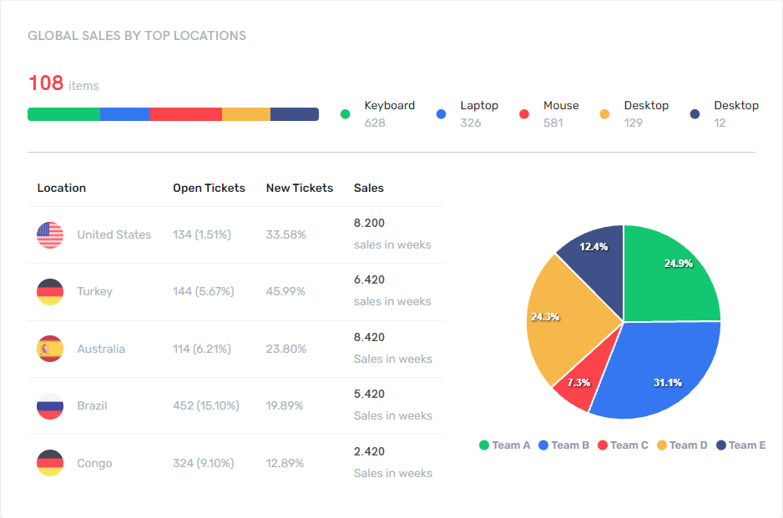Click the flag icon beside Turkey

[50, 292]
